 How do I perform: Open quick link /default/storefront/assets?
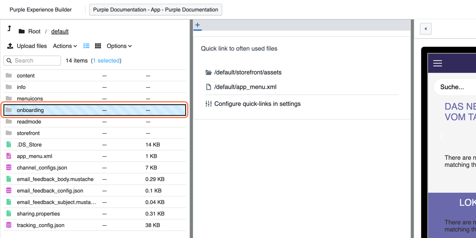click(248, 73)
